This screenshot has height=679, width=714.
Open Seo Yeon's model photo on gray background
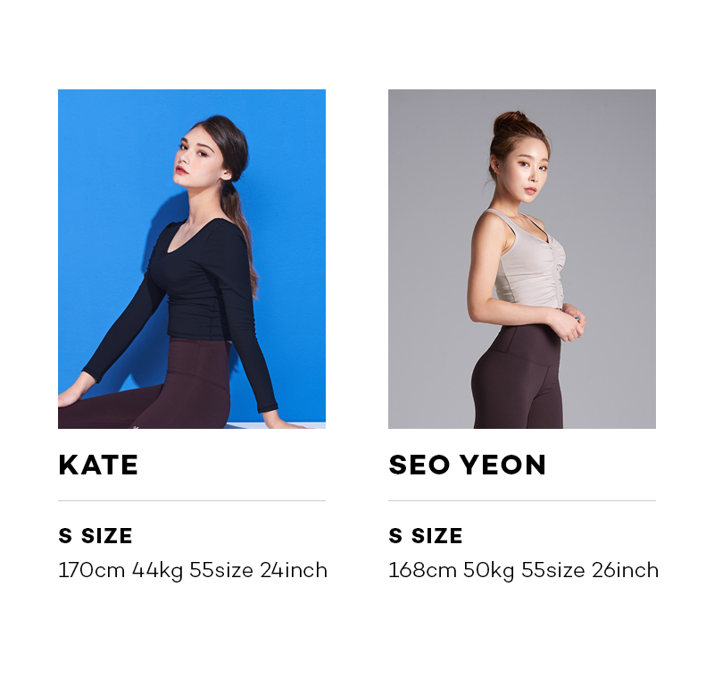522,259
